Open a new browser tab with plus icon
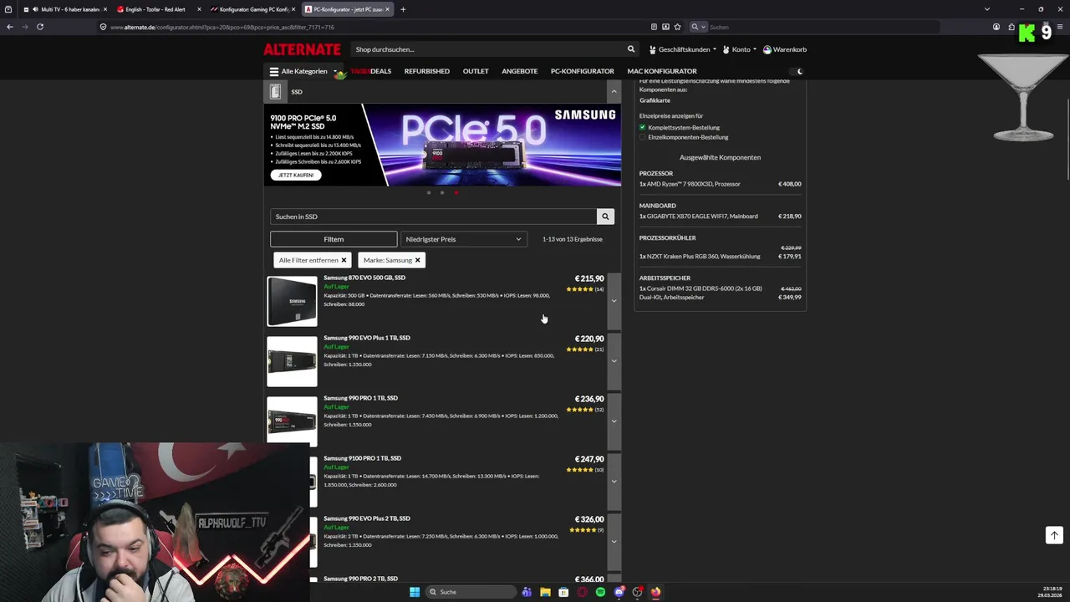Screen dimensions: 1070x602 [403, 9]
